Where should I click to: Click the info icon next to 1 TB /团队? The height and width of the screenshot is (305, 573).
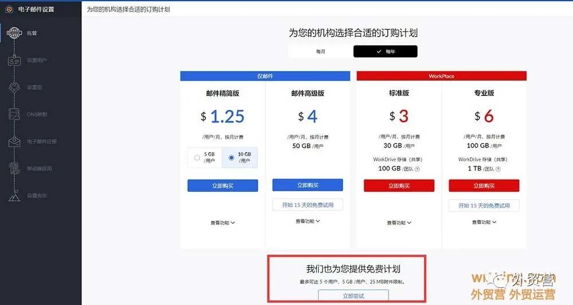(x=498, y=169)
